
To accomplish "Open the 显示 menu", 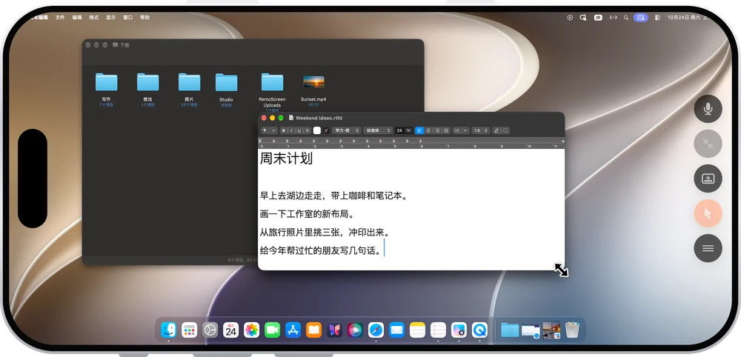I will [x=111, y=18].
